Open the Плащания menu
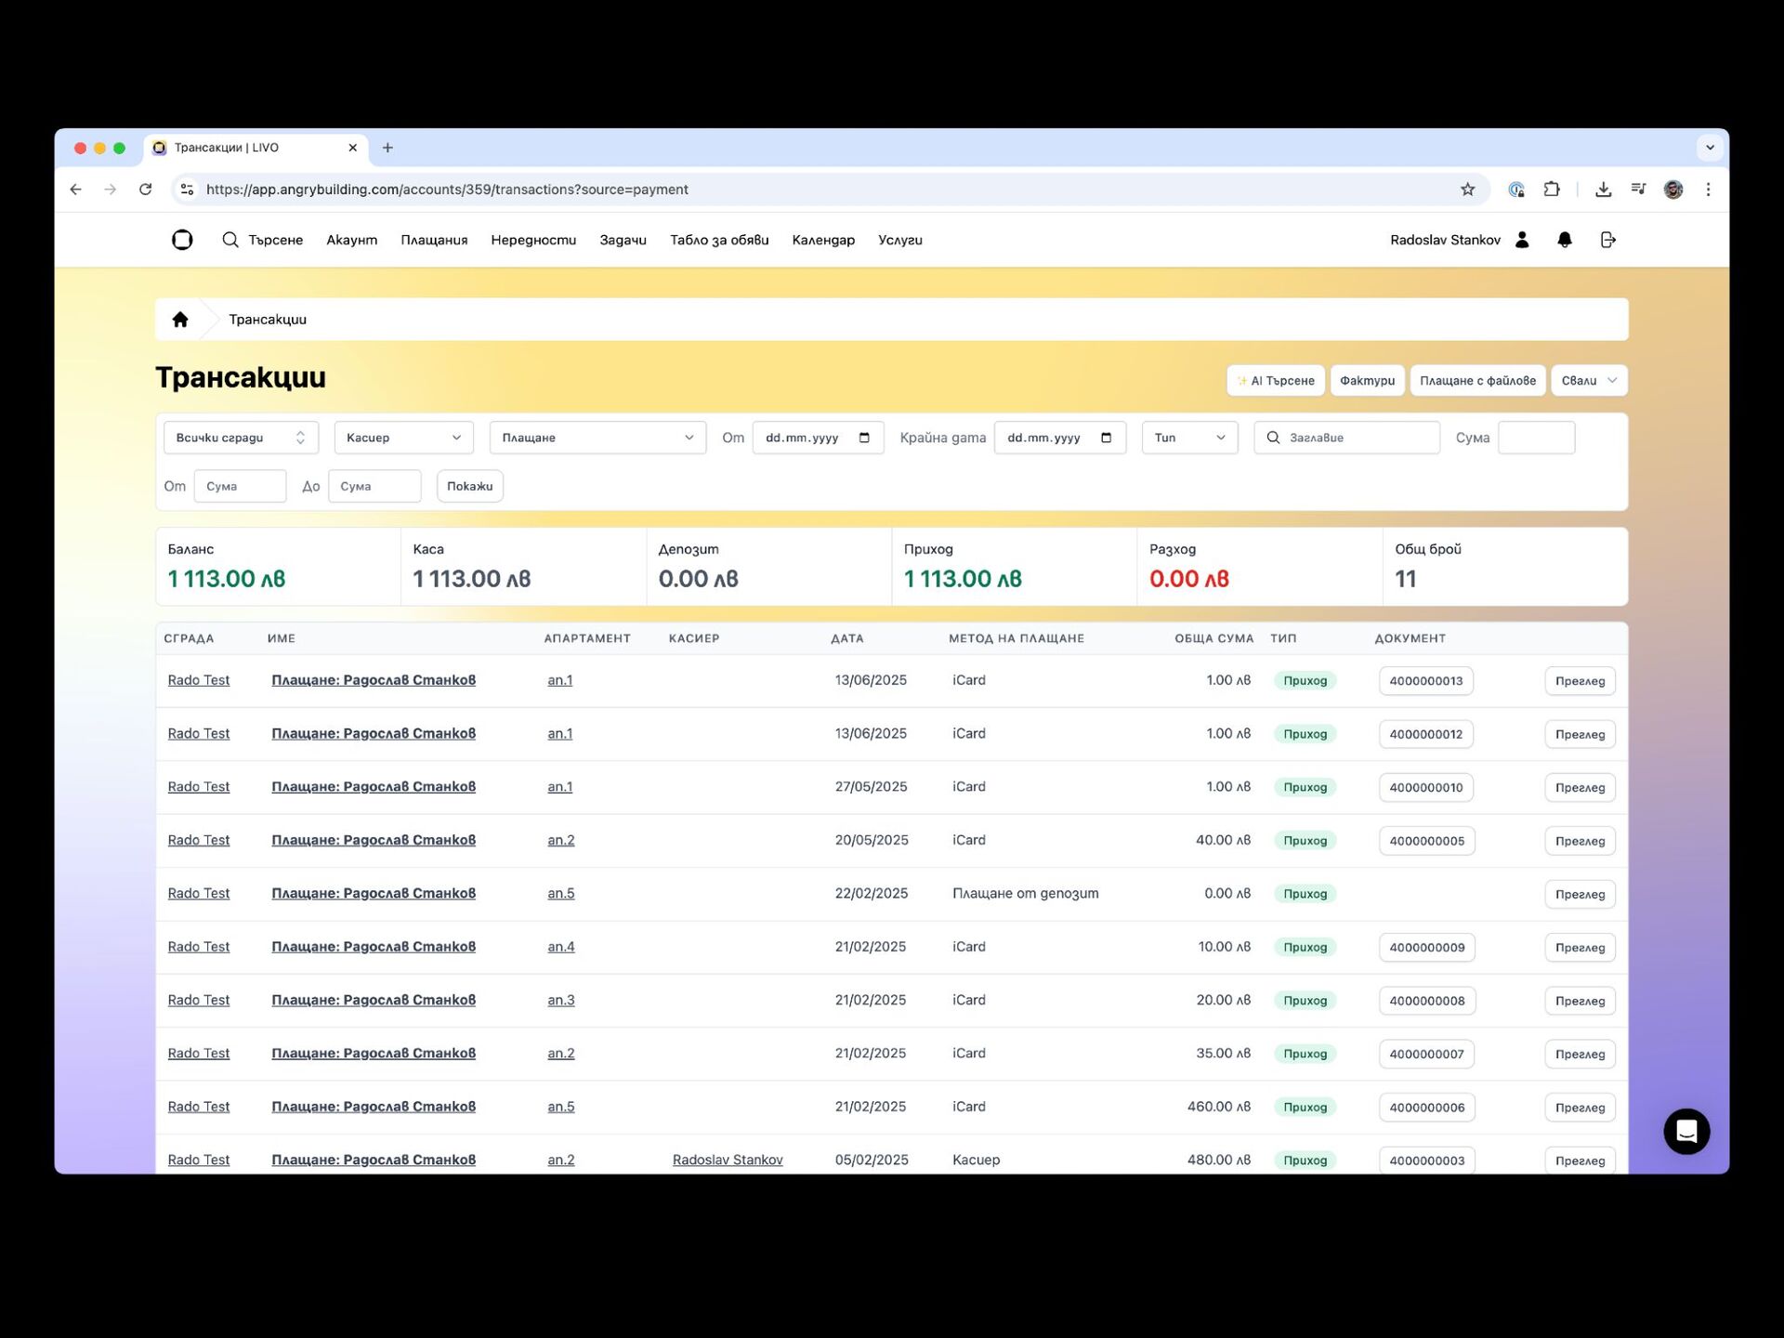 [434, 240]
